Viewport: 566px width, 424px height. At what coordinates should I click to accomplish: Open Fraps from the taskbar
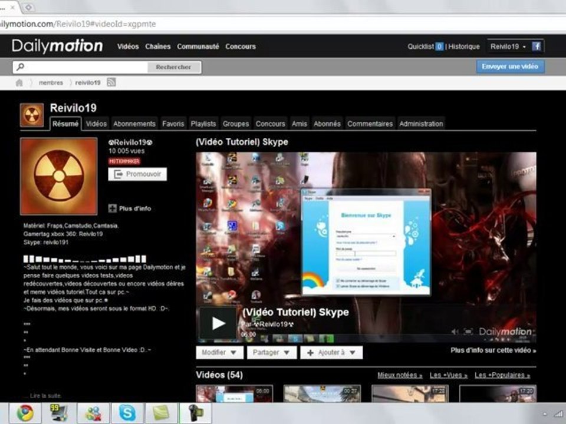pos(59,413)
